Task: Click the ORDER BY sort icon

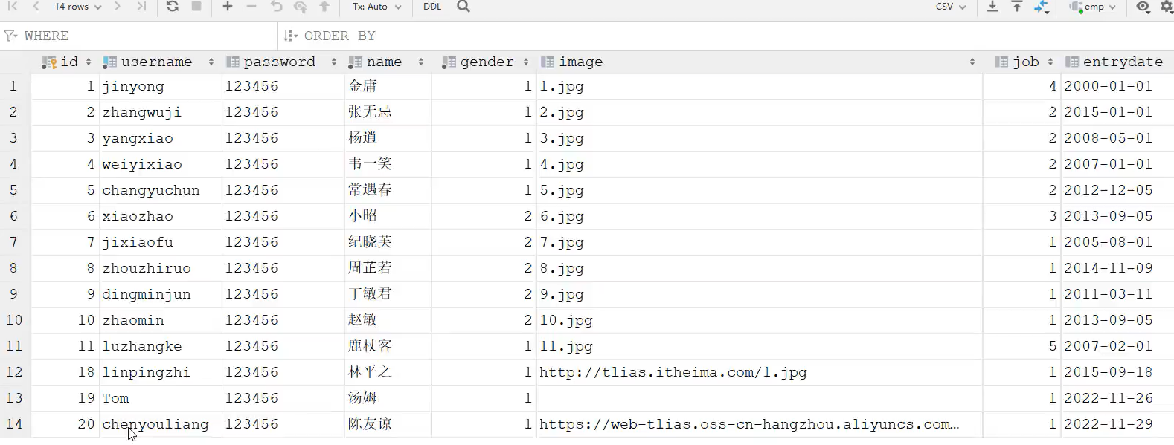Action: [x=290, y=36]
